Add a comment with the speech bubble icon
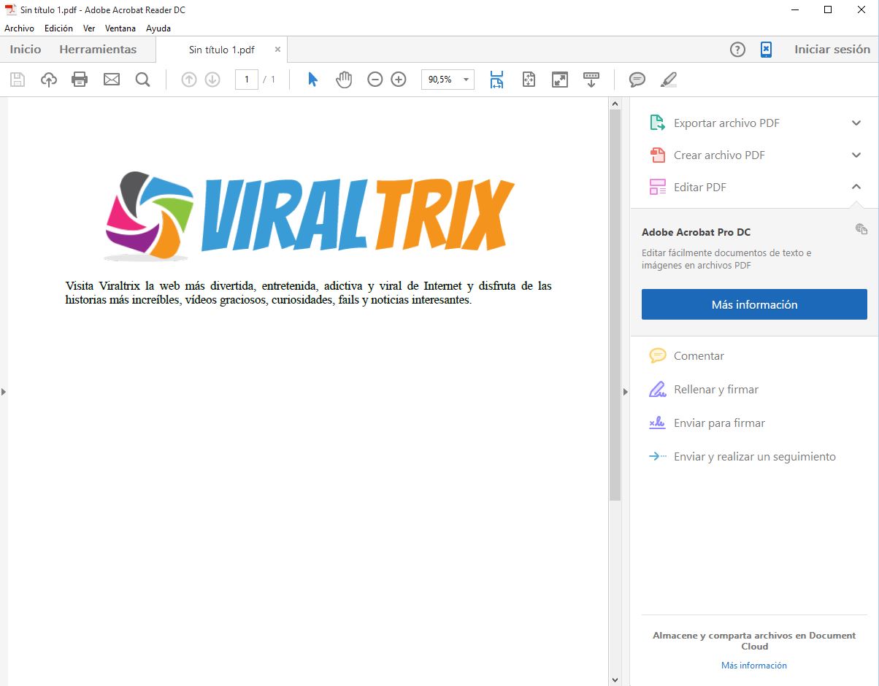 637,80
